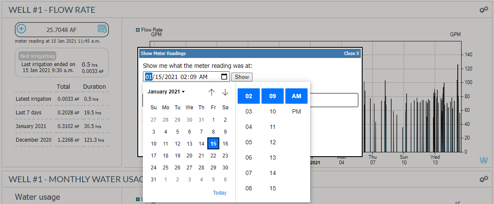Open Well #1 Flow Rate settings gears

(484, 9)
